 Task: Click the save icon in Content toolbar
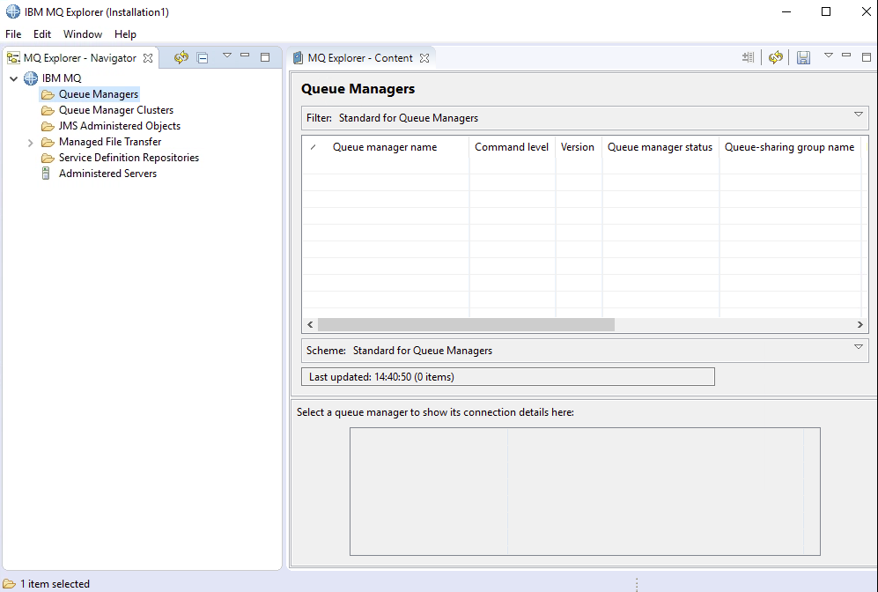[803, 57]
